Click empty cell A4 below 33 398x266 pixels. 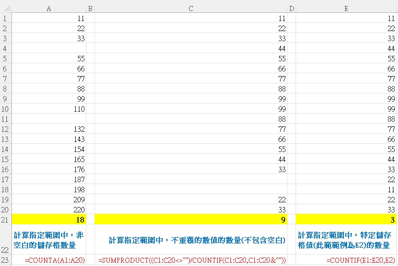click(49, 49)
